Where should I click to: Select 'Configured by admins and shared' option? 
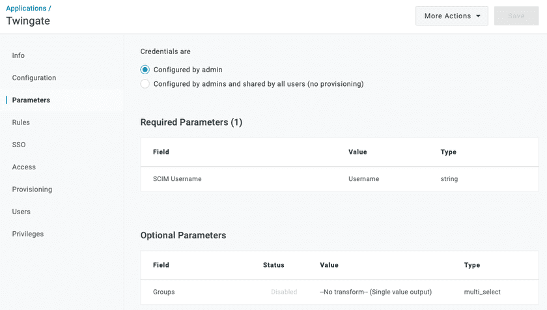145,84
